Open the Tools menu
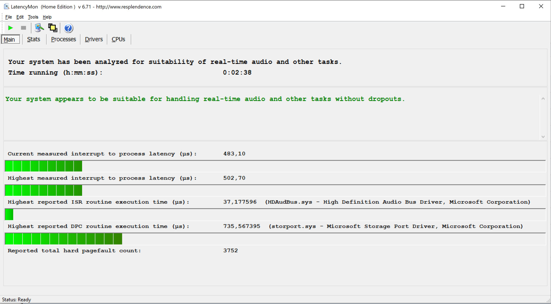Viewport: 551px width, 304px height. click(x=33, y=17)
